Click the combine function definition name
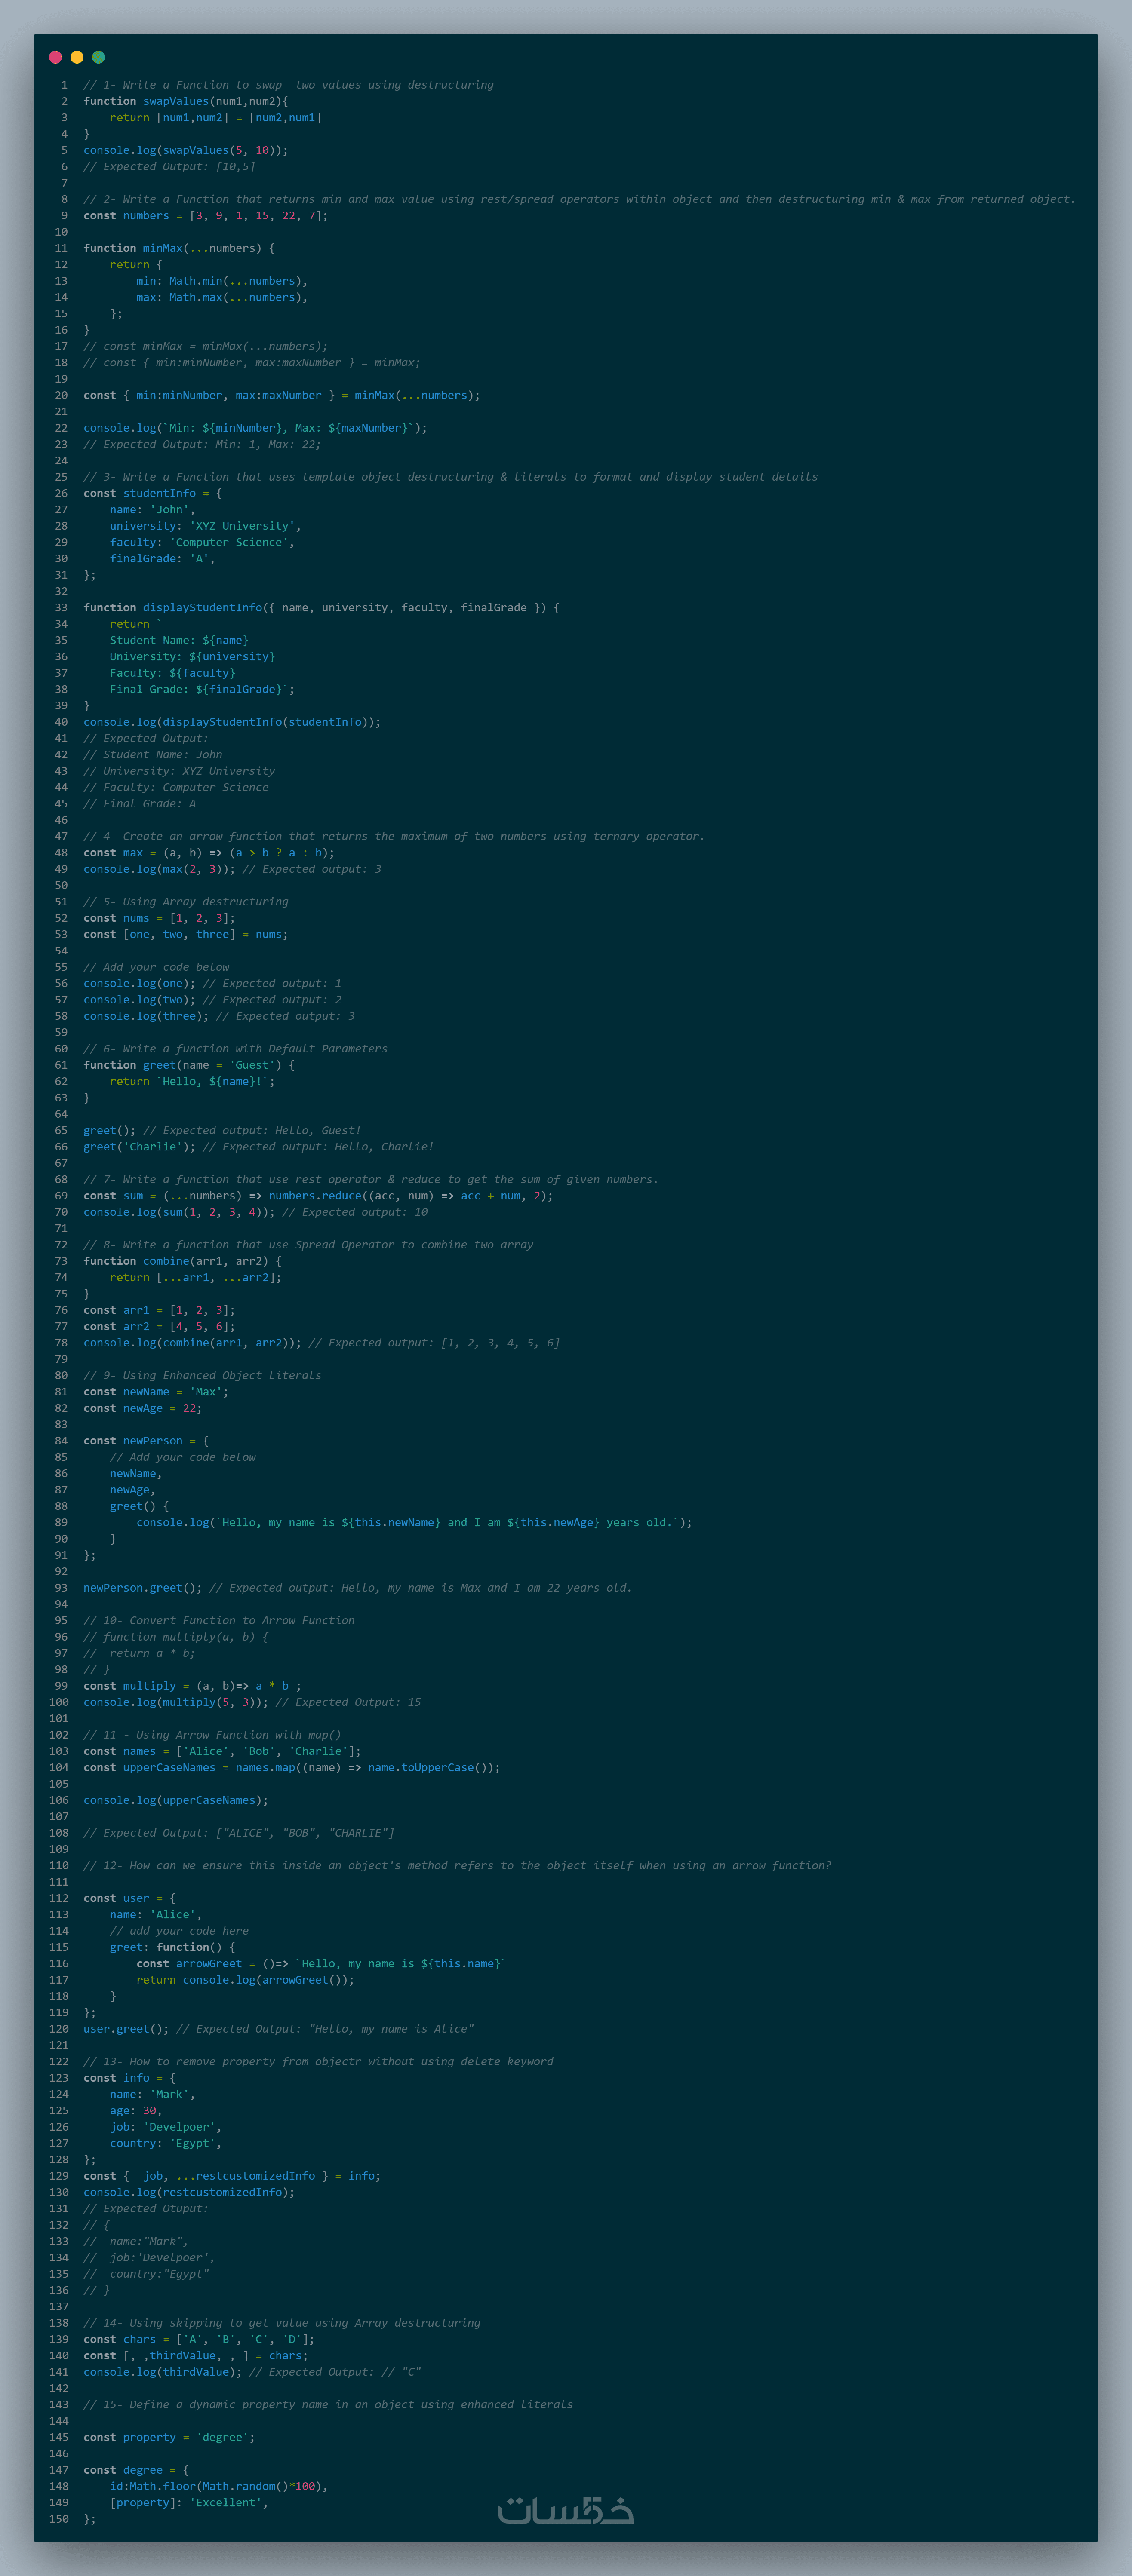Screen dimensions: 1132x2576 coord(166,1261)
